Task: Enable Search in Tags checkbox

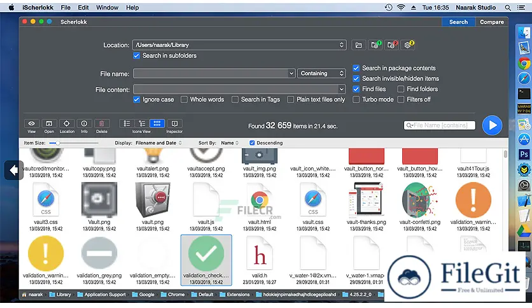Action: click(235, 100)
